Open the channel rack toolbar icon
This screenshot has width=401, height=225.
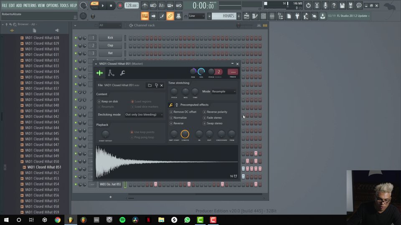[264, 16]
